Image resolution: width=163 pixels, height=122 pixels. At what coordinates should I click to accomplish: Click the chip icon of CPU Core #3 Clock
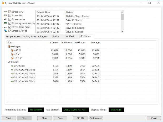point(12,77)
